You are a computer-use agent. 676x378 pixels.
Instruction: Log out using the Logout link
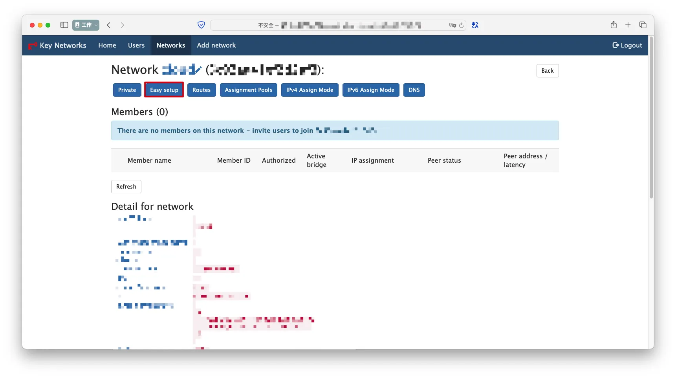click(627, 46)
